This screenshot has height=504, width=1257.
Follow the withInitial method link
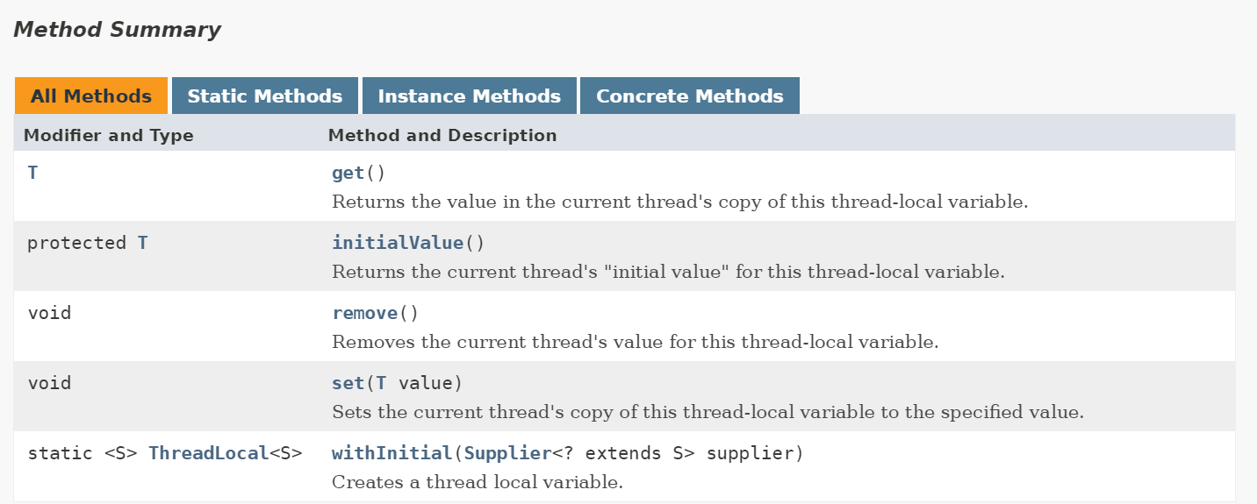coord(391,453)
